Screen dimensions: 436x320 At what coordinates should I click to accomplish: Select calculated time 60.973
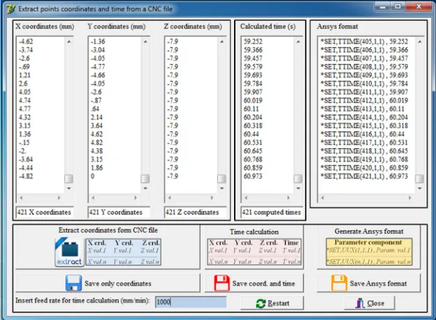coord(253,176)
